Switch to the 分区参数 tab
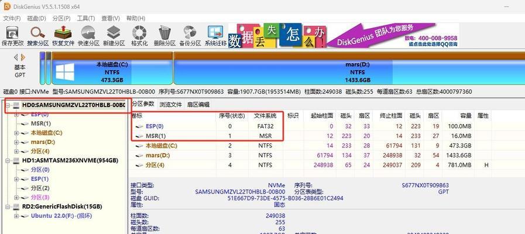 click(x=143, y=104)
